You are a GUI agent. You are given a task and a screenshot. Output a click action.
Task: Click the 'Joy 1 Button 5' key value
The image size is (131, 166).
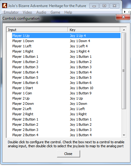[81, 77]
